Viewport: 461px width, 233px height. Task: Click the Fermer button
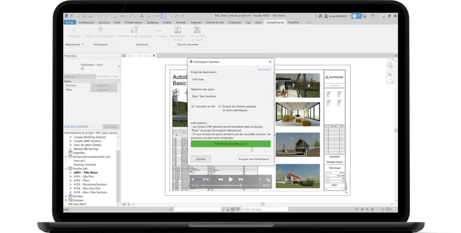tap(201, 159)
